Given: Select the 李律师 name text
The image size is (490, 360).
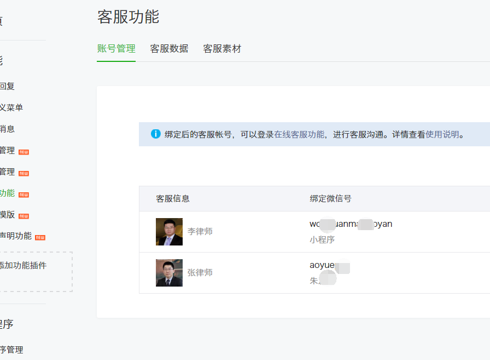Looking at the screenshot, I should [x=200, y=232].
